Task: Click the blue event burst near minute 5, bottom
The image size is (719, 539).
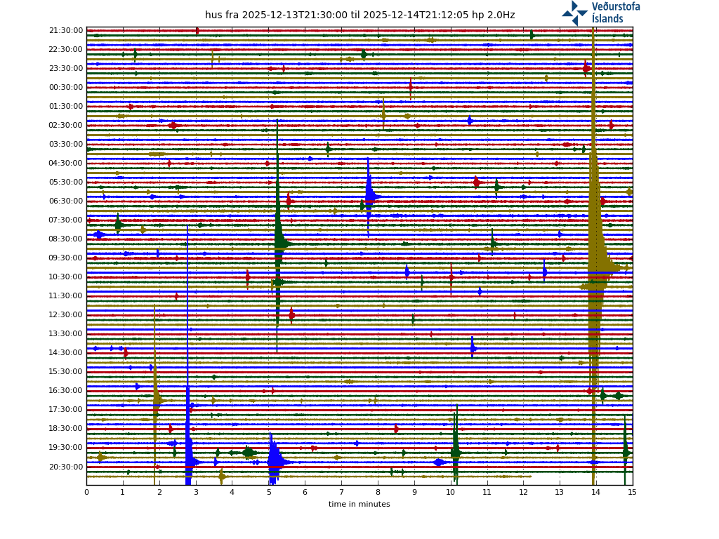Action: click(274, 461)
